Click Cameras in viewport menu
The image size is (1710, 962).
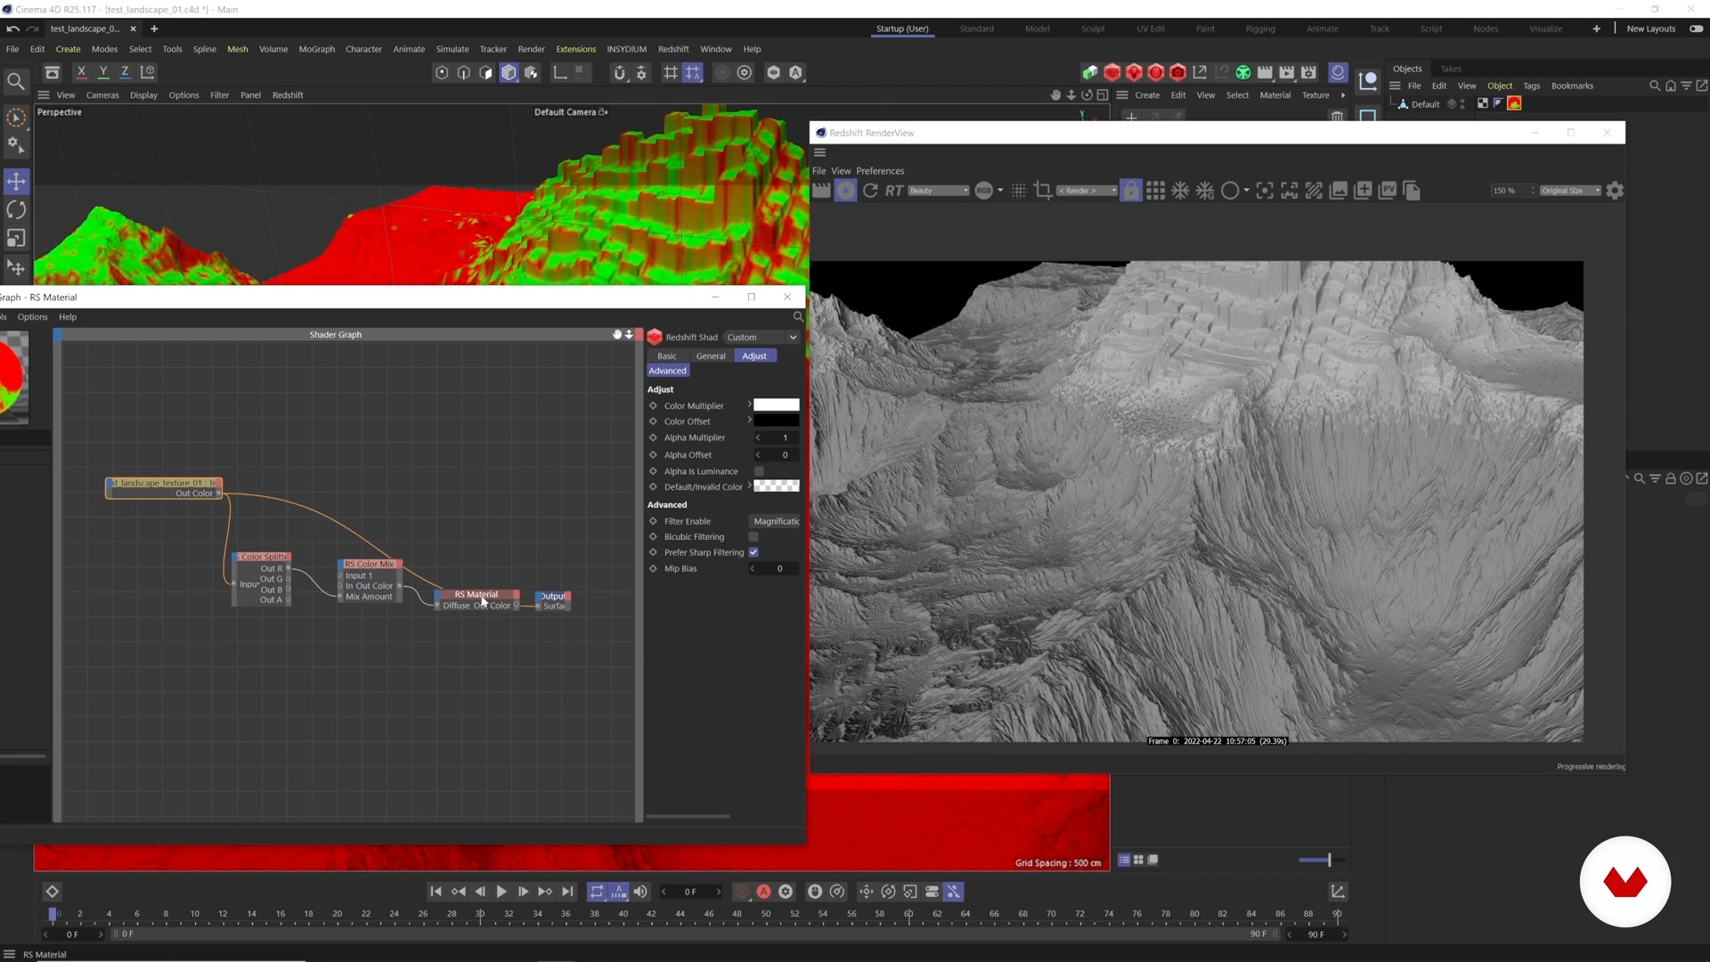(x=102, y=95)
